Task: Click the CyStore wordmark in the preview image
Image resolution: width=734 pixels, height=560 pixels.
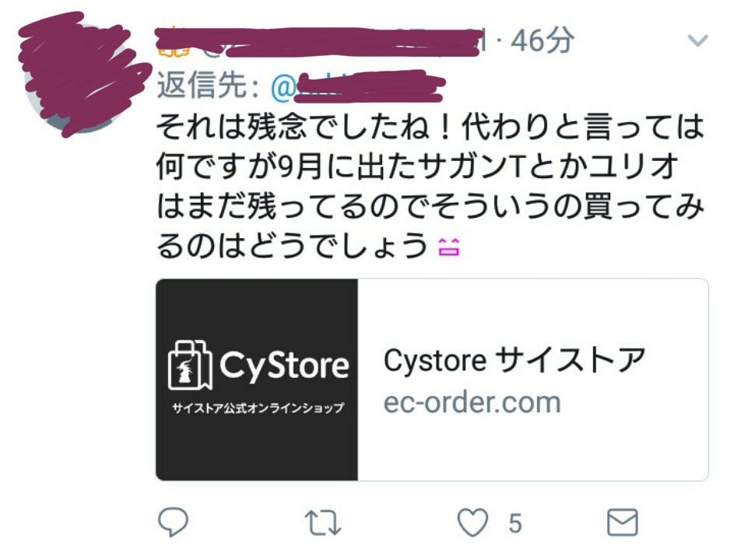Action: pos(284,366)
